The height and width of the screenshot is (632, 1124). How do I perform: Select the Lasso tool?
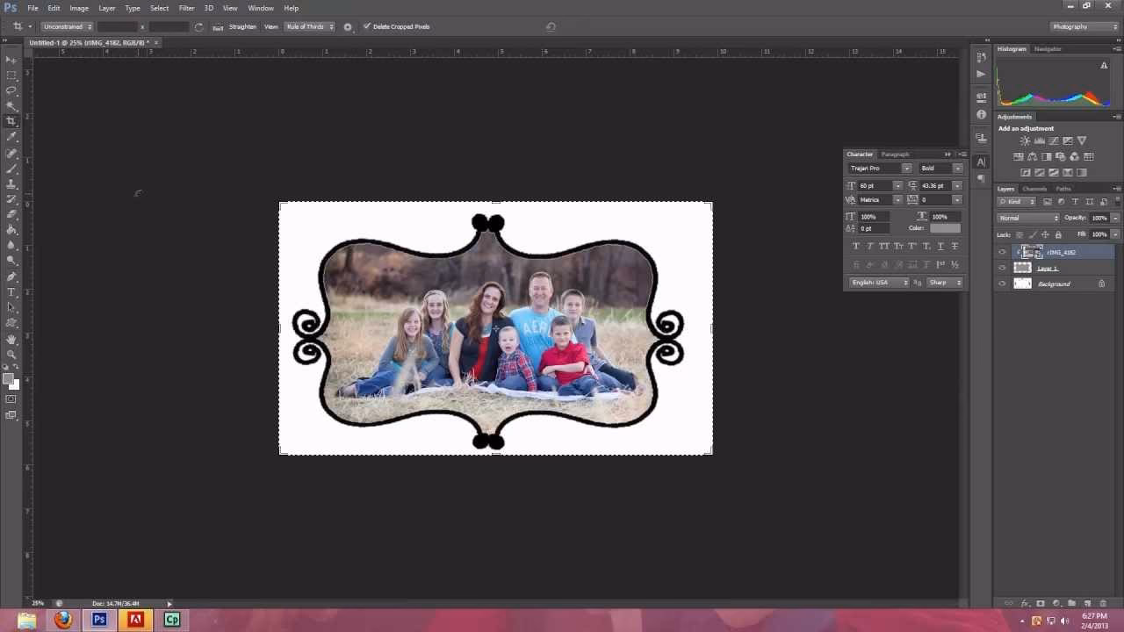click(x=11, y=90)
